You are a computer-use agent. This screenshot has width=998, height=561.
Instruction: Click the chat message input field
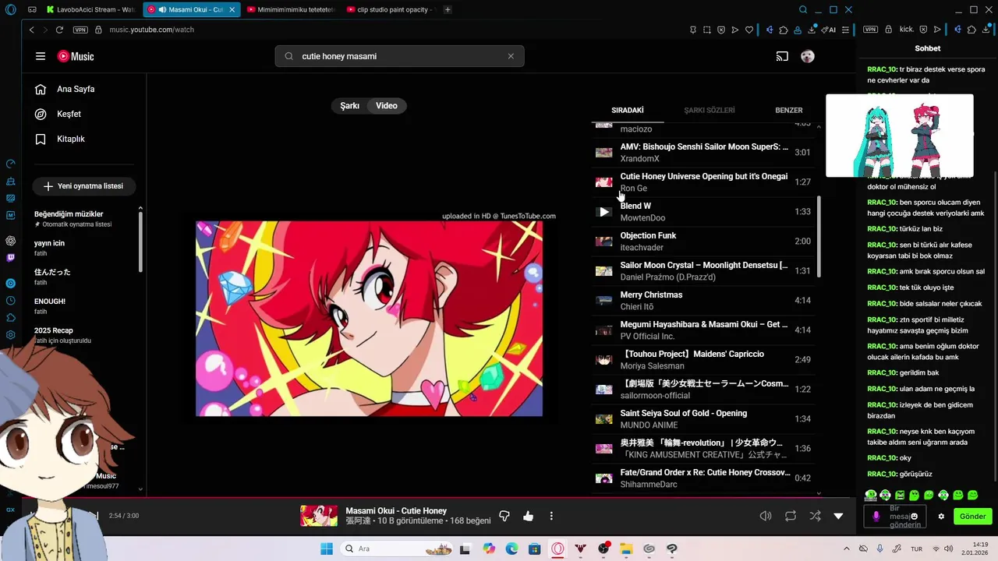(x=894, y=516)
